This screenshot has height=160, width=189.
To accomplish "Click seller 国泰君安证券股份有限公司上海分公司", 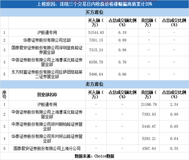I will (47, 148).
